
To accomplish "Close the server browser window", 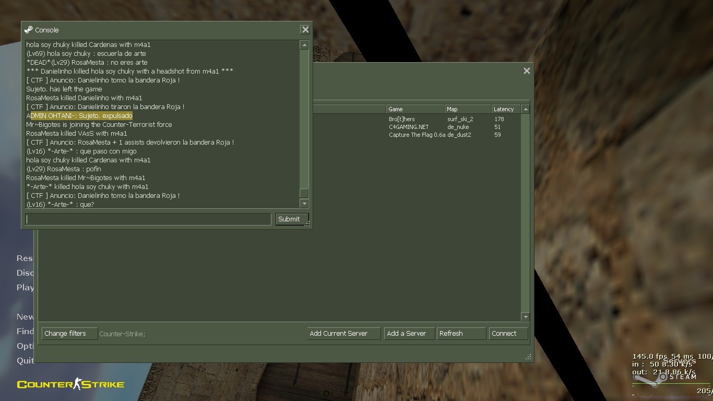I will point(527,71).
